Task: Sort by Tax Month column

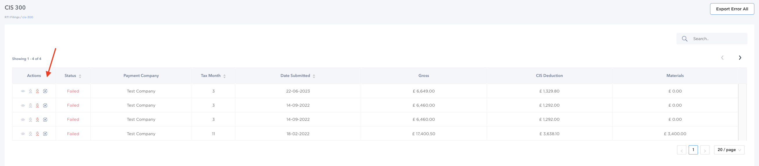Action: coord(224,76)
